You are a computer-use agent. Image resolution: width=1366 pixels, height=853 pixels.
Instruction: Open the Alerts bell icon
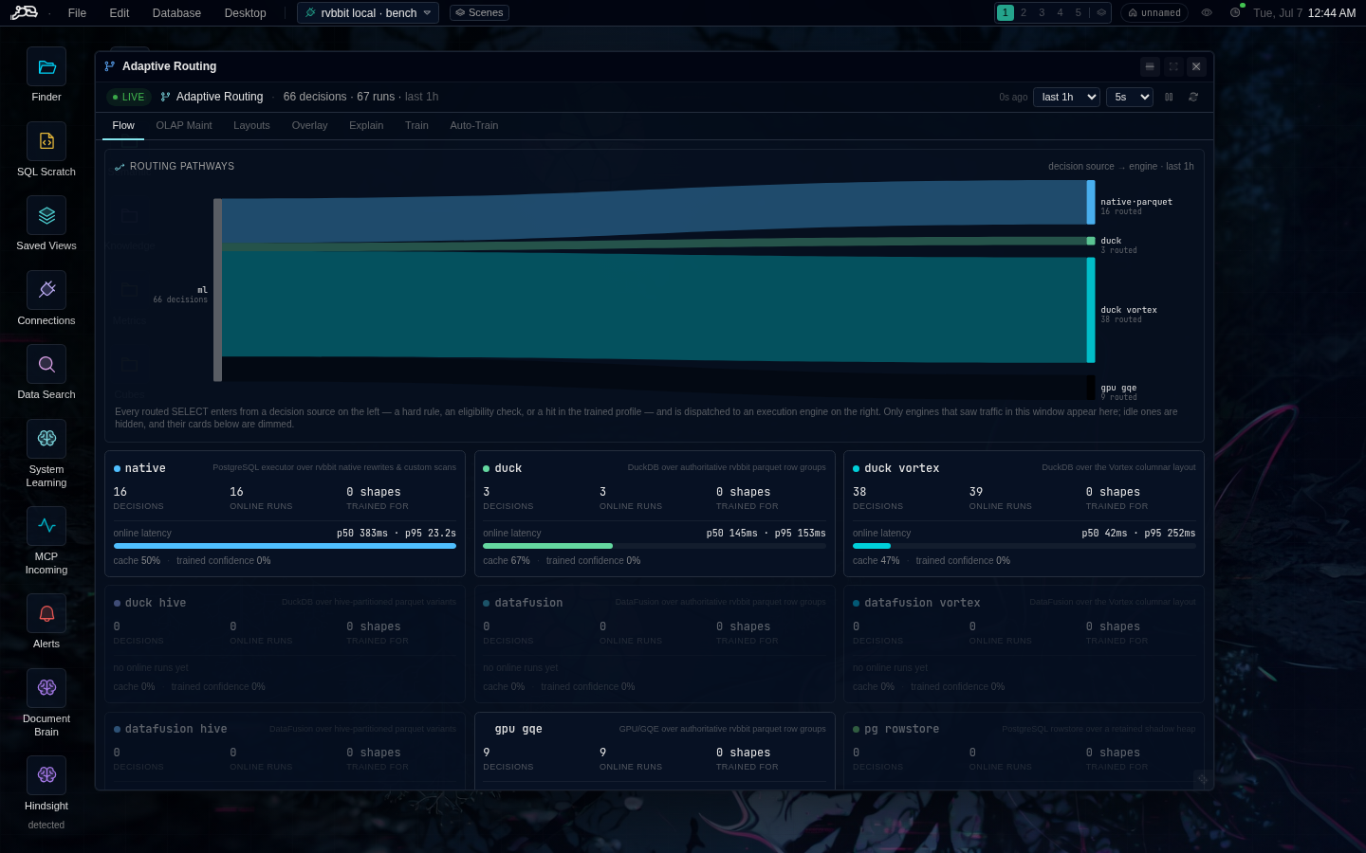pos(46,613)
